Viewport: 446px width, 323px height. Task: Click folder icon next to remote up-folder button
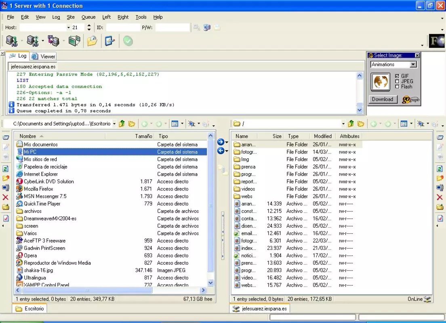coord(361,124)
